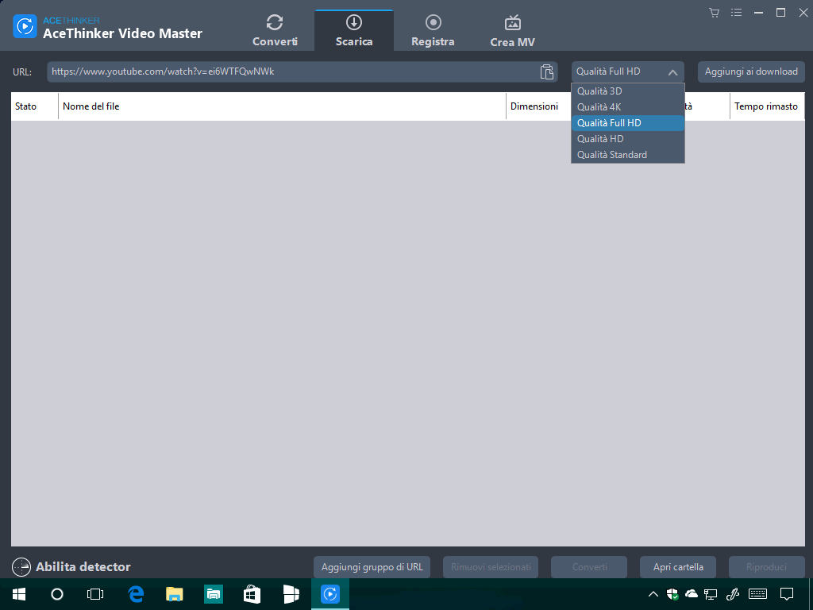Click Rimuovi selezionati button
This screenshot has height=610, width=813.
click(x=491, y=567)
